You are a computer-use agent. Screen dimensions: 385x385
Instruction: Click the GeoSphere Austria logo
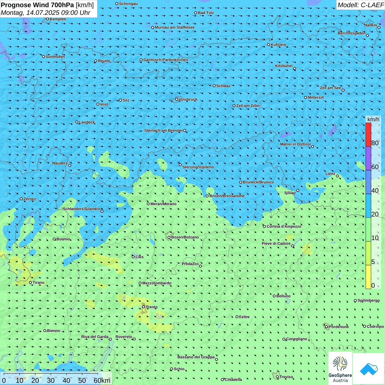pyautogui.click(x=340, y=368)
